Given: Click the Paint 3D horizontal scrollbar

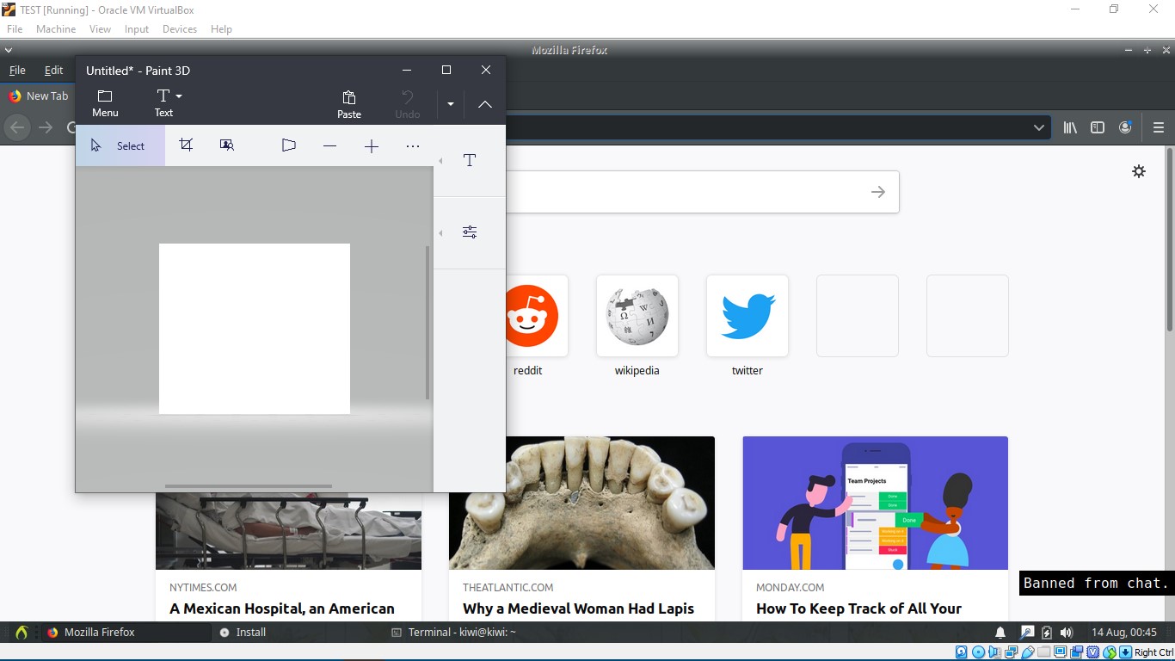Looking at the screenshot, I should click(x=248, y=486).
